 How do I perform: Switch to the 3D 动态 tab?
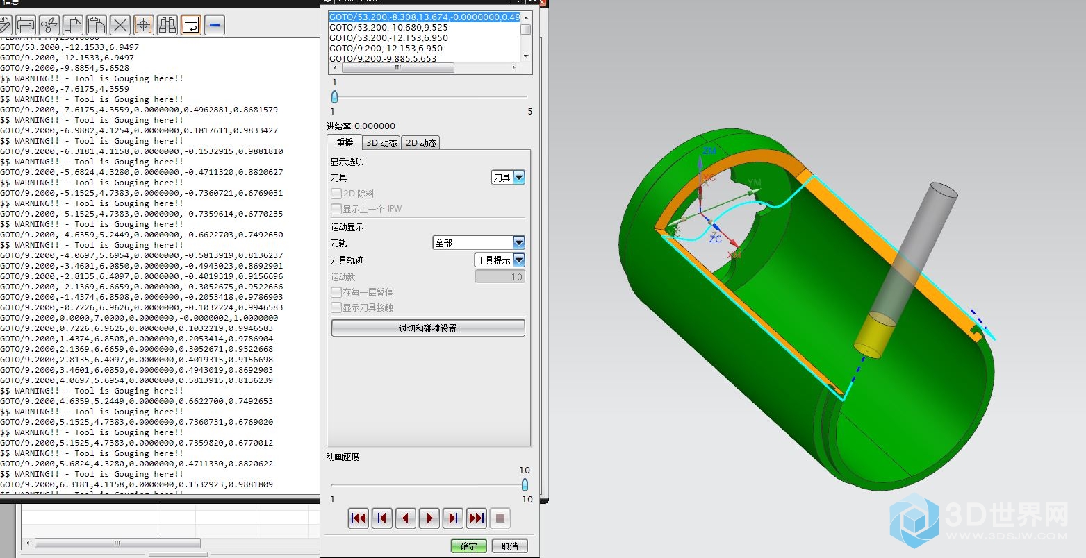pyautogui.click(x=381, y=143)
